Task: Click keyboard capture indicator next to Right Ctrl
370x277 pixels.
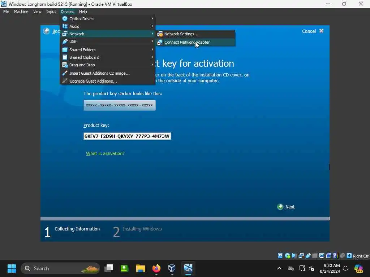Action: click(349, 256)
